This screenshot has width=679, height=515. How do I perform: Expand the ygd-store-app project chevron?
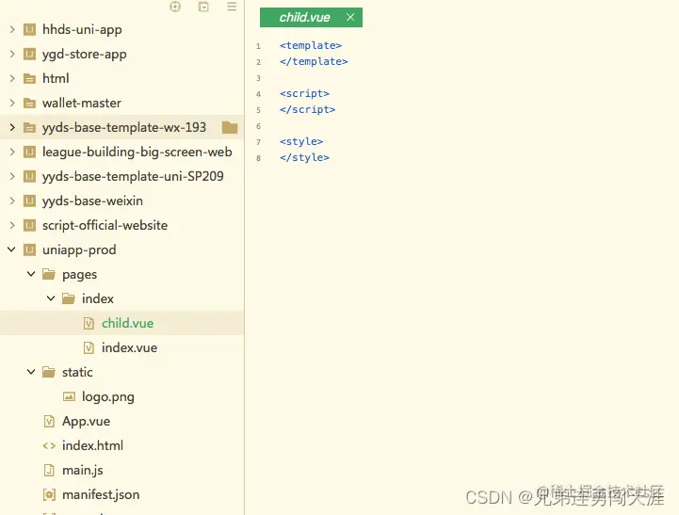[x=12, y=54]
